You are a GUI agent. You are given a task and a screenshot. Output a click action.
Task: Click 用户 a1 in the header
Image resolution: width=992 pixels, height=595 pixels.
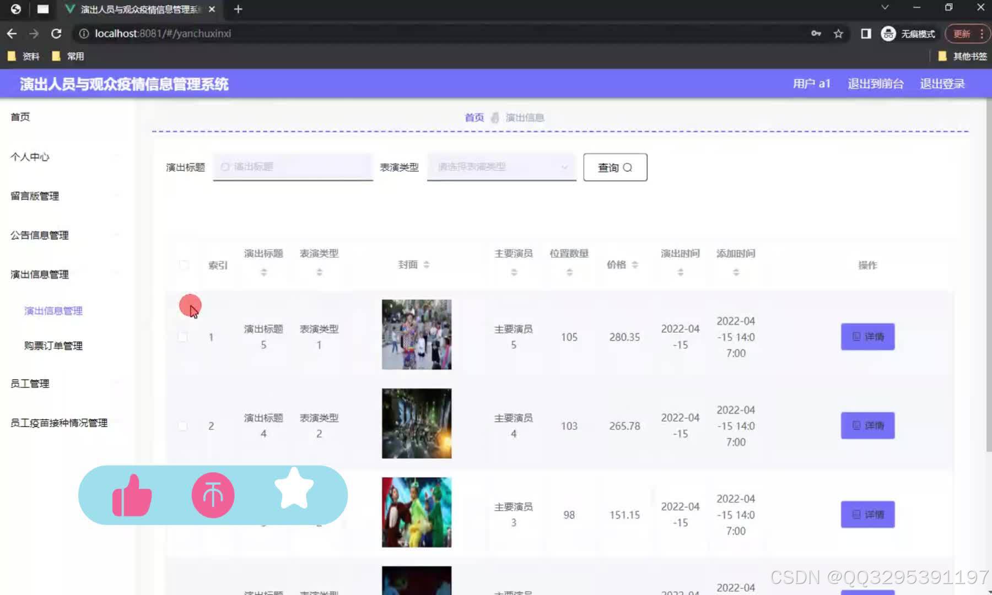811,84
